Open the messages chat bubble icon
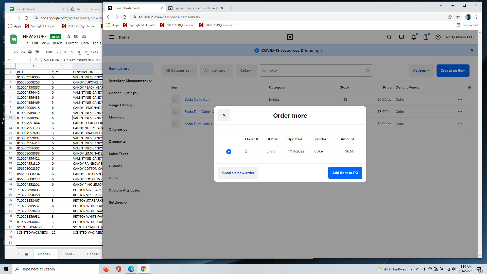The width and height of the screenshot is (487, 274). click(402, 37)
